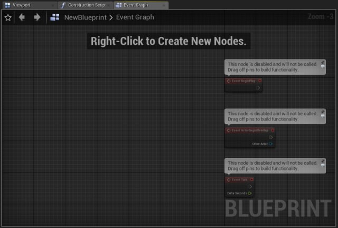Viewport: 338px width, 228px height.
Task: Click the disabled-node comment text above Event ActorBeginOverlap
Action: (x=272, y=116)
